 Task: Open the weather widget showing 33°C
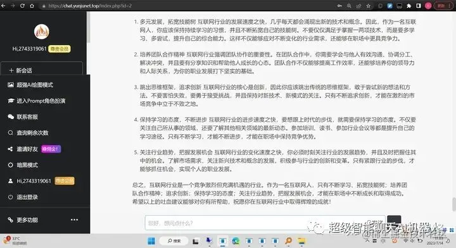(15, 241)
